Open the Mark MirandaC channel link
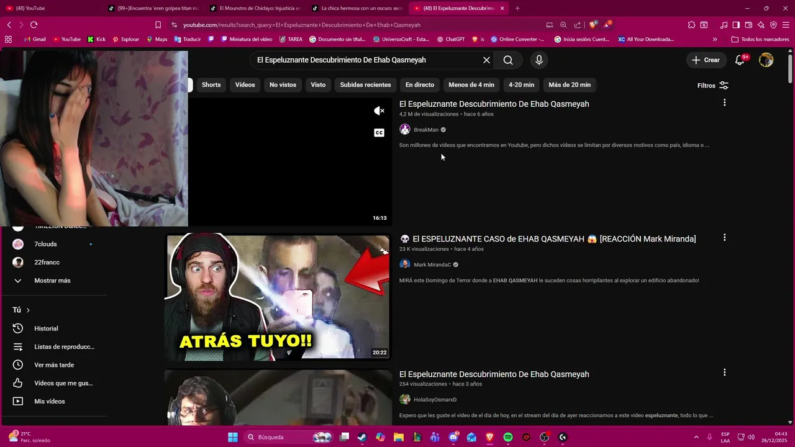Image resolution: width=795 pixels, height=447 pixels. point(432,265)
